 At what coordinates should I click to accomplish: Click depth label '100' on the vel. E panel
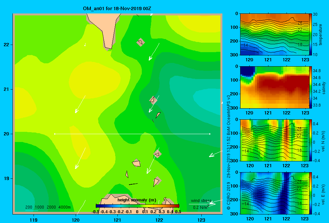tap(234, 186)
